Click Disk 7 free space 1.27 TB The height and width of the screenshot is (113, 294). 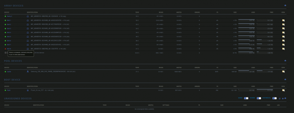point(265,44)
